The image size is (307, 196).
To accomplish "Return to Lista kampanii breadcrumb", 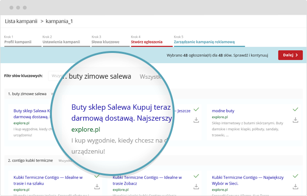I will click(21, 21).
